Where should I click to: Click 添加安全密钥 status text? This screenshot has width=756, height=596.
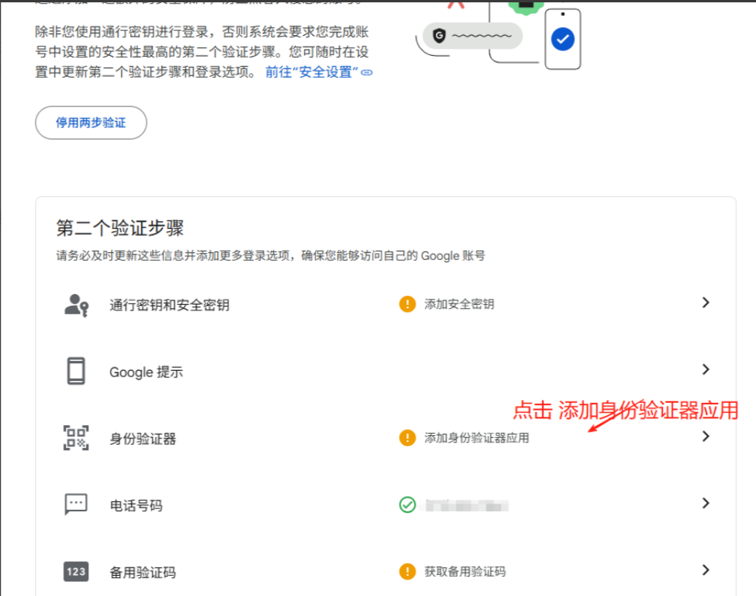pos(459,304)
